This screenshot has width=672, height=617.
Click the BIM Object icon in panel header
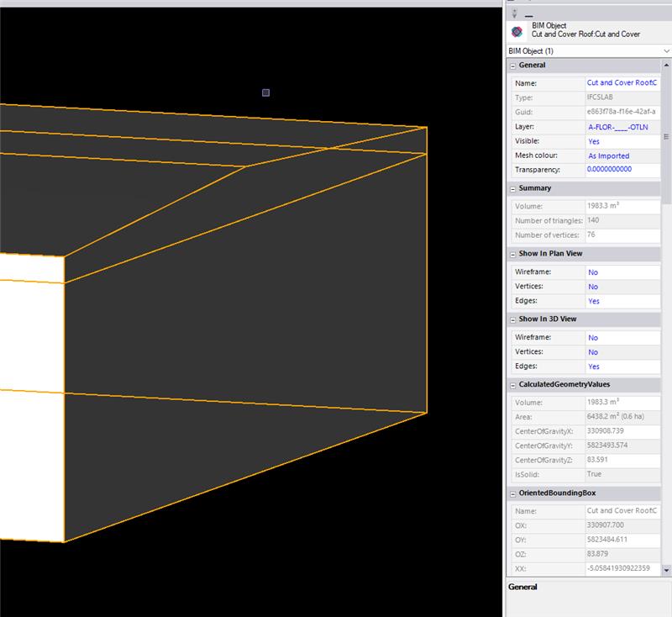coord(517,30)
